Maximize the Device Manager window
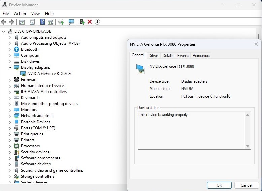 point(238,5)
